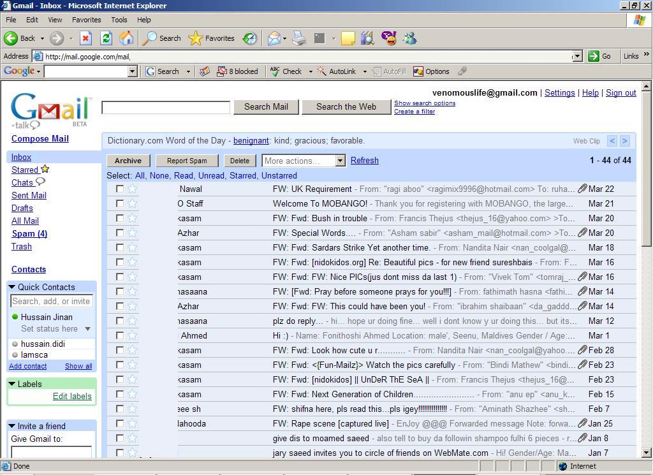653x475 pixels.
Task: Open Google toolbar Options icon
Action: click(x=418, y=71)
